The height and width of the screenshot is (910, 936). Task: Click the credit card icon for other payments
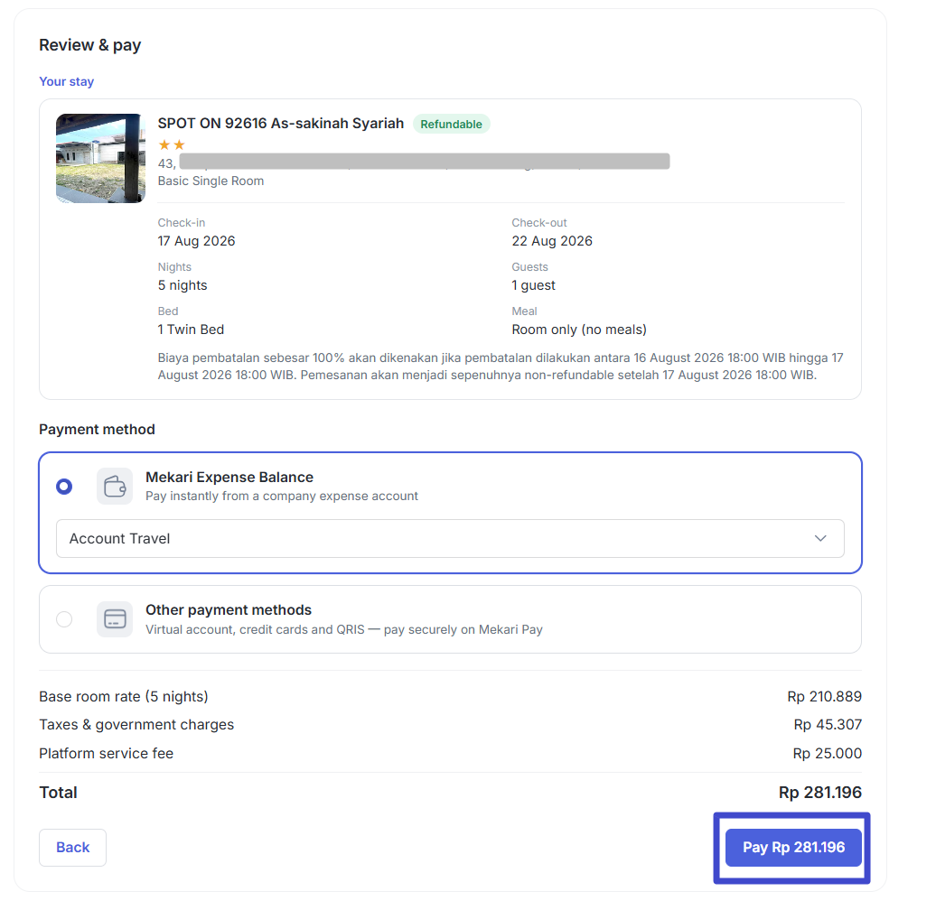pos(115,619)
